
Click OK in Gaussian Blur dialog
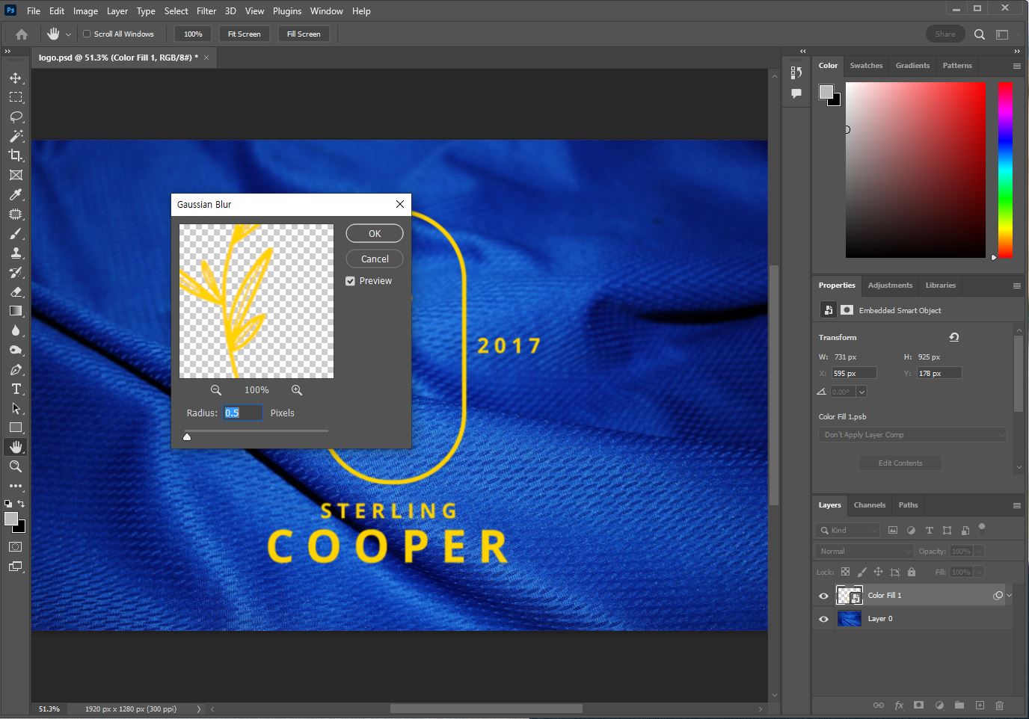(375, 233)
